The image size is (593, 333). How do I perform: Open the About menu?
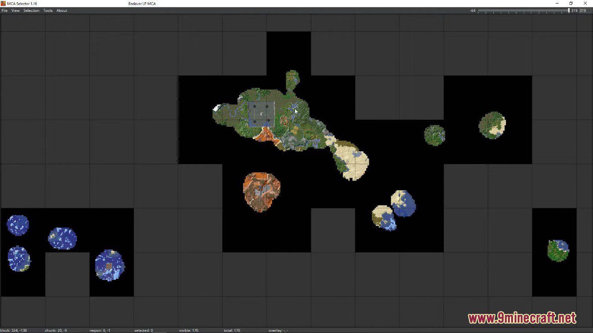[62, 11]
